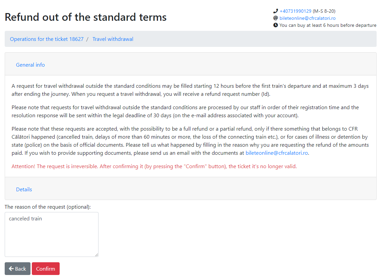This screenshot has width=381, height=277.
Task: Open the Travel withdrawal breadcrumb
Action: point(113,39)
